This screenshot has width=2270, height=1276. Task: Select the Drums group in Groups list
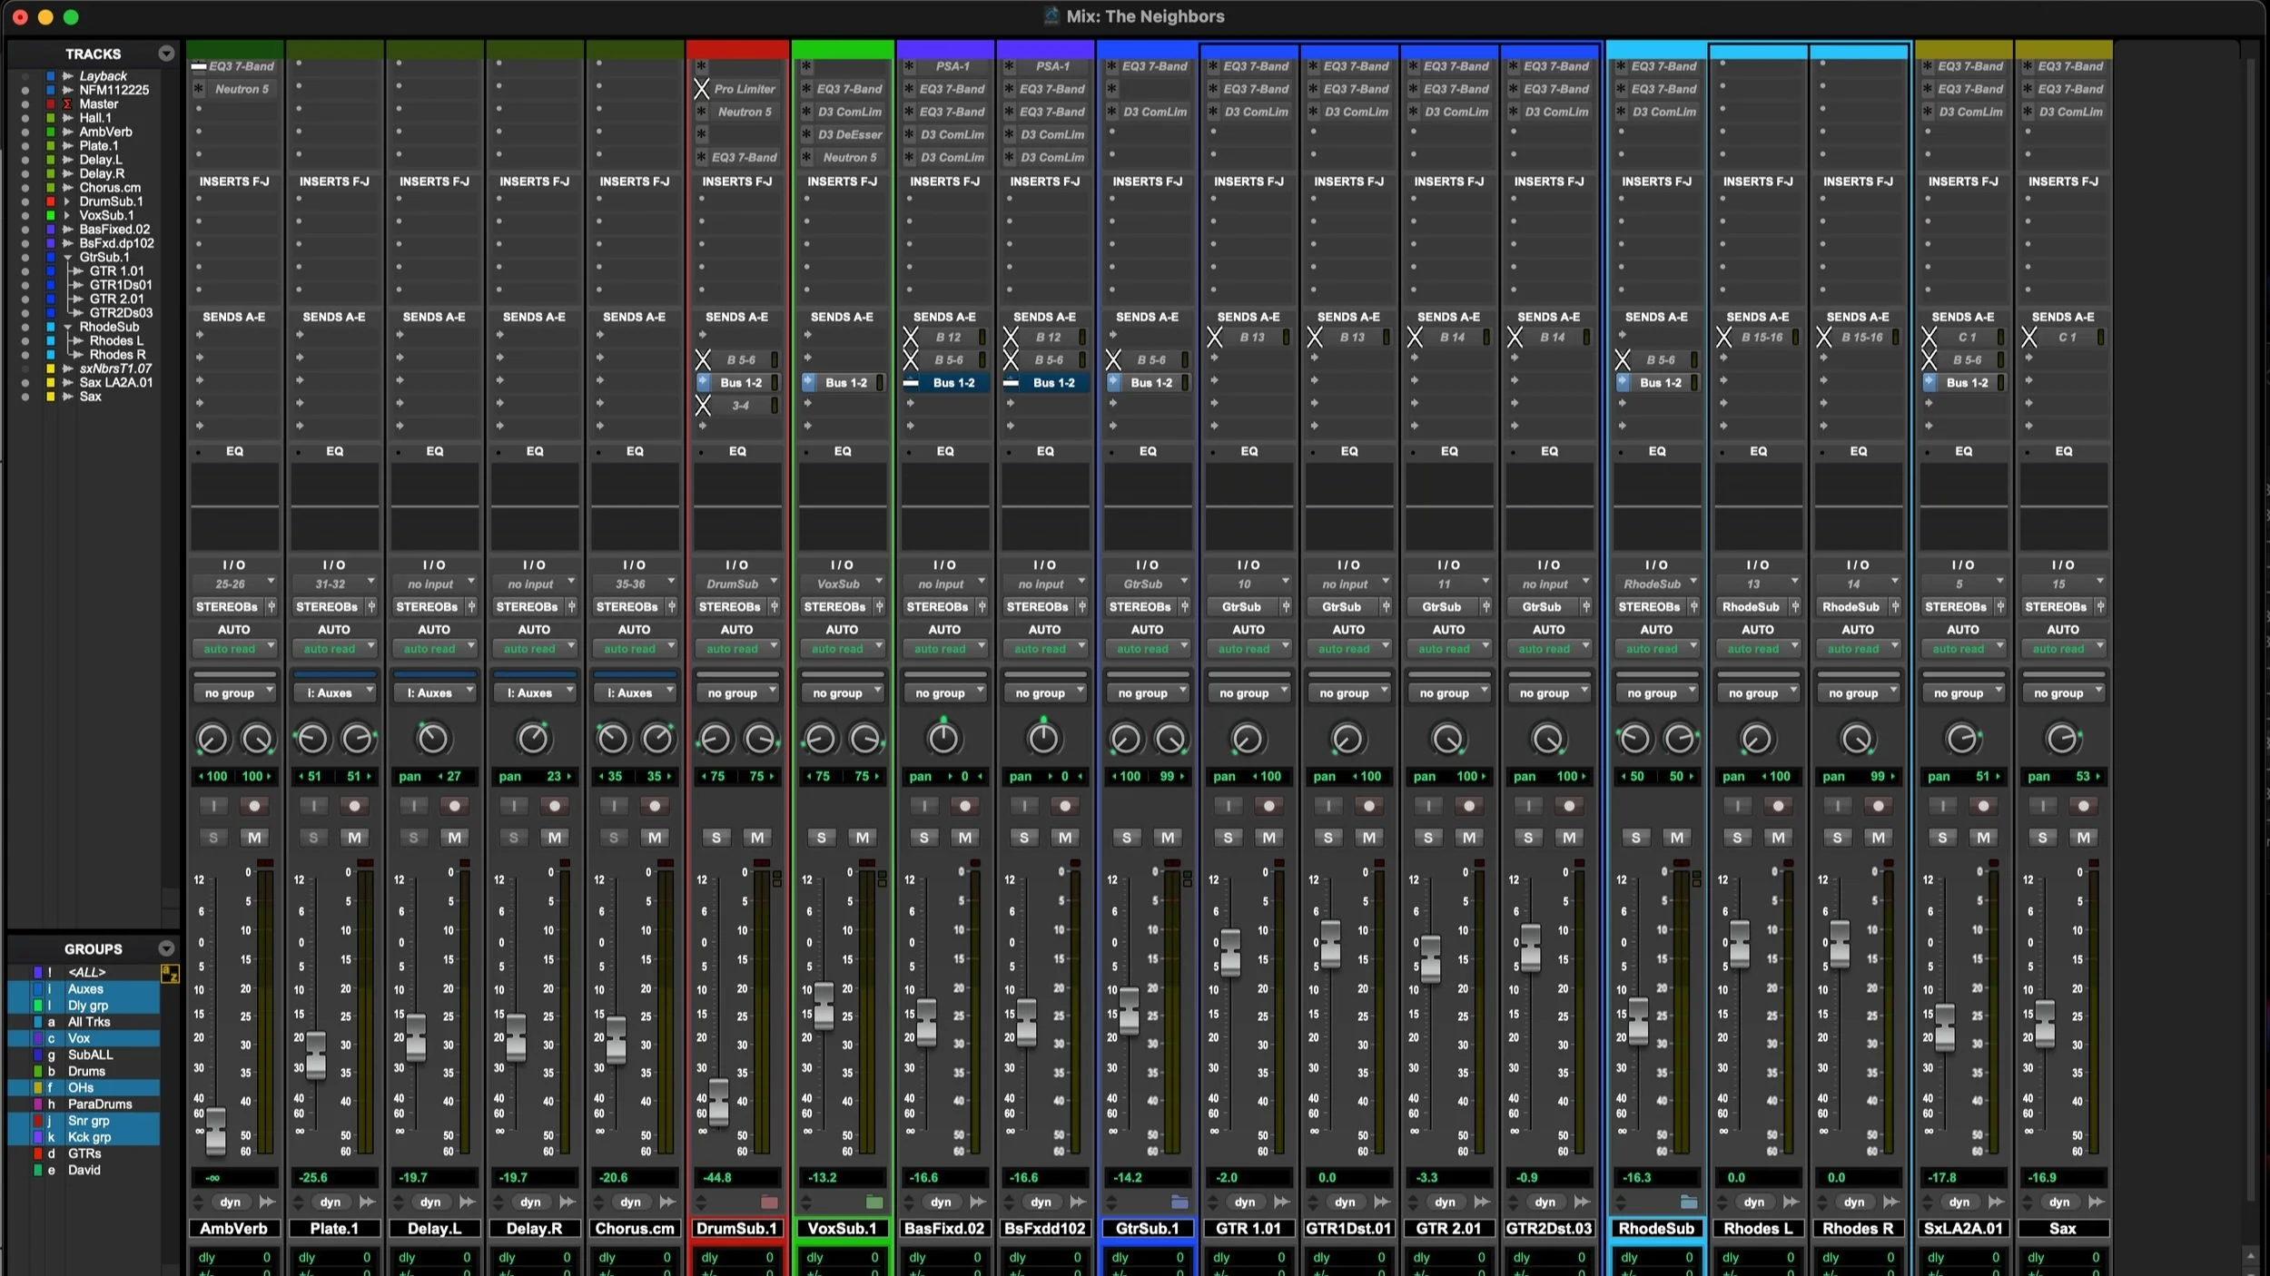click(x=86, y=1071)
